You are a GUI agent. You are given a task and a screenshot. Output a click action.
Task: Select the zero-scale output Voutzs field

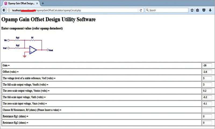click(x=207, y=91)
